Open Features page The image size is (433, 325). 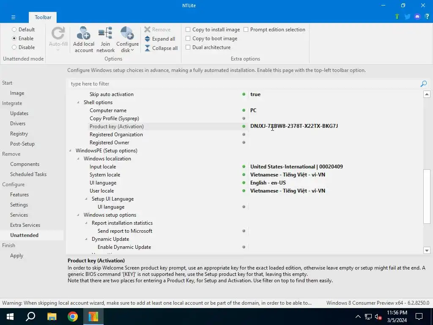19,195
